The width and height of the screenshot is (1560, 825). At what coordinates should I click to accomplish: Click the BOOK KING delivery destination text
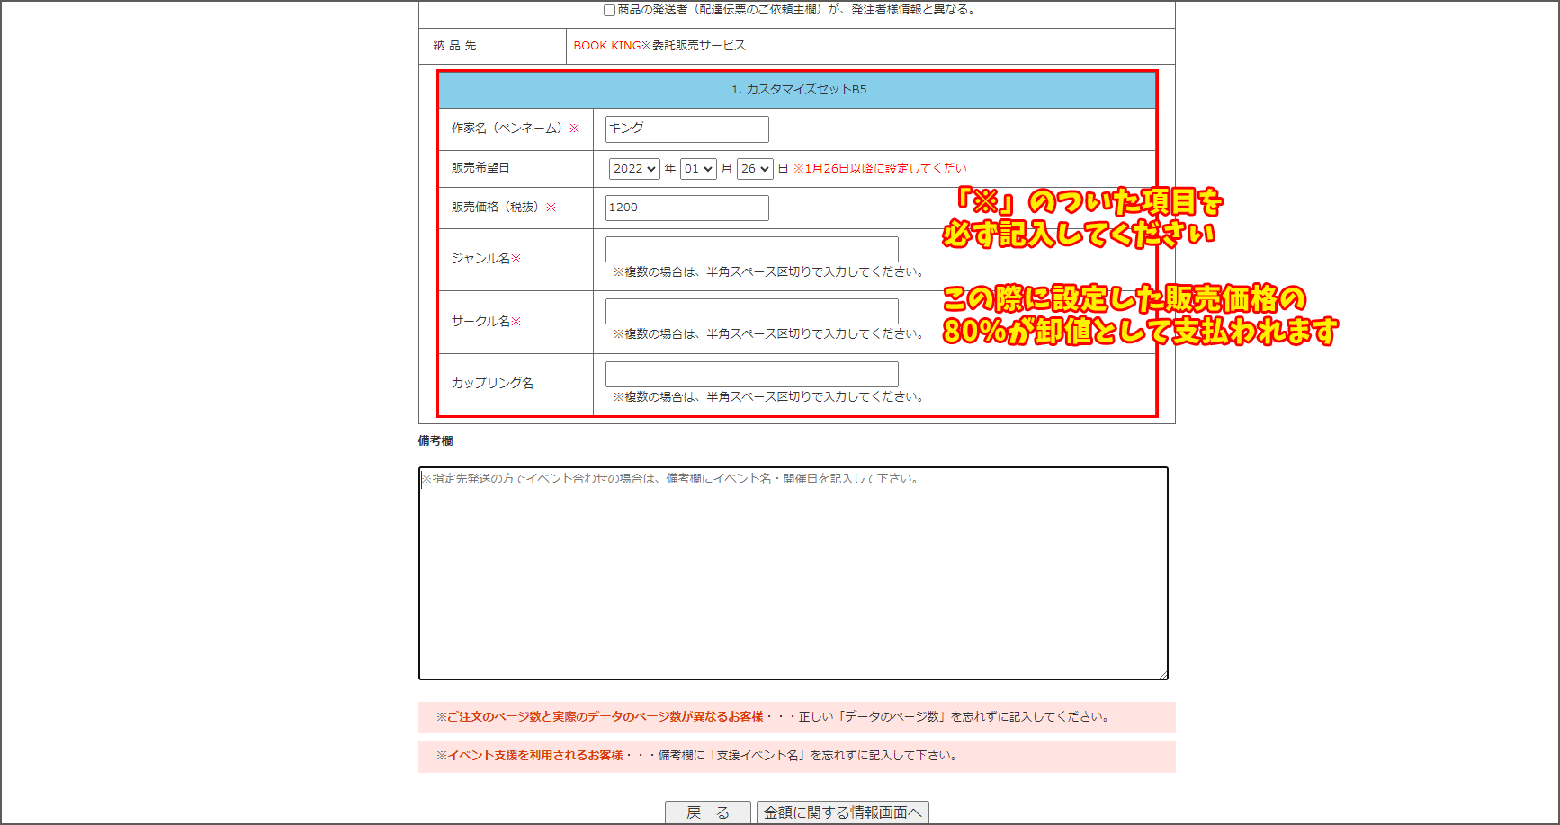pos(659,46)
